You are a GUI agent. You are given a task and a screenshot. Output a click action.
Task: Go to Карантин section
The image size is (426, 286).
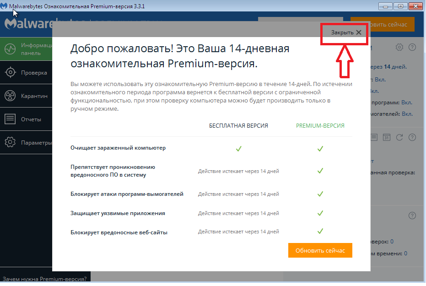[x=26, y=96]
